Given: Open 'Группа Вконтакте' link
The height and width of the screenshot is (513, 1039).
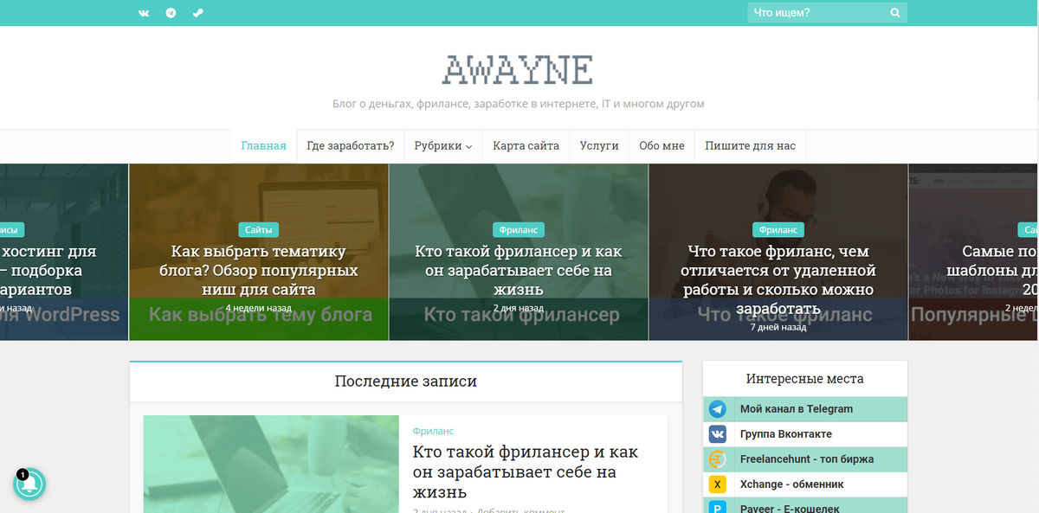Looking at the screenshot, I should click(x=786, y=434).
